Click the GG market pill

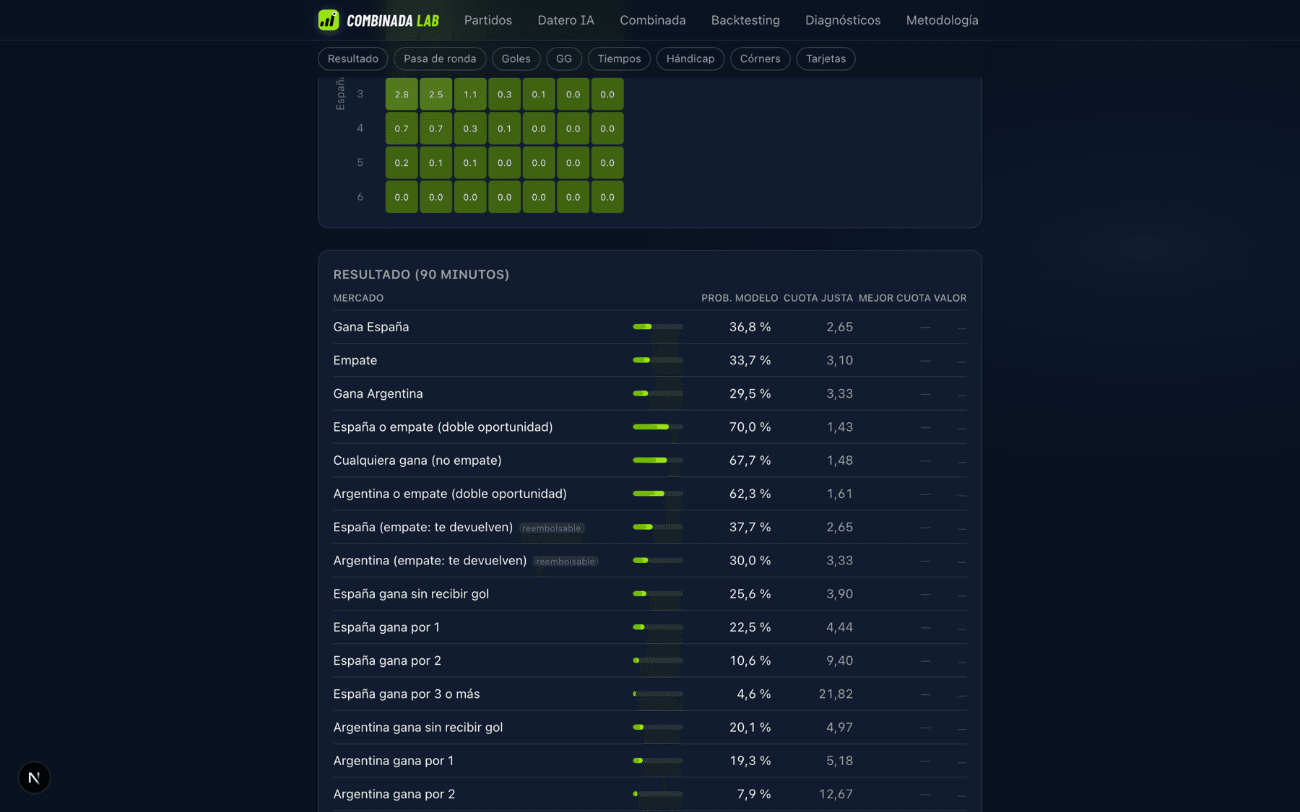coord(564,58)
